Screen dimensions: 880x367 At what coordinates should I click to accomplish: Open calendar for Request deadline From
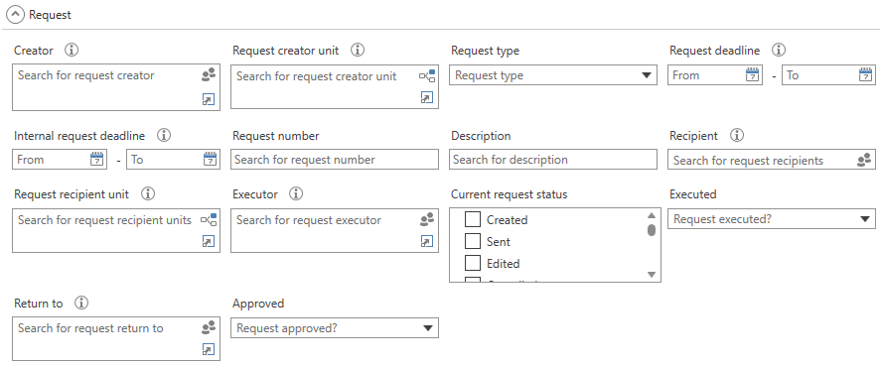752,75
